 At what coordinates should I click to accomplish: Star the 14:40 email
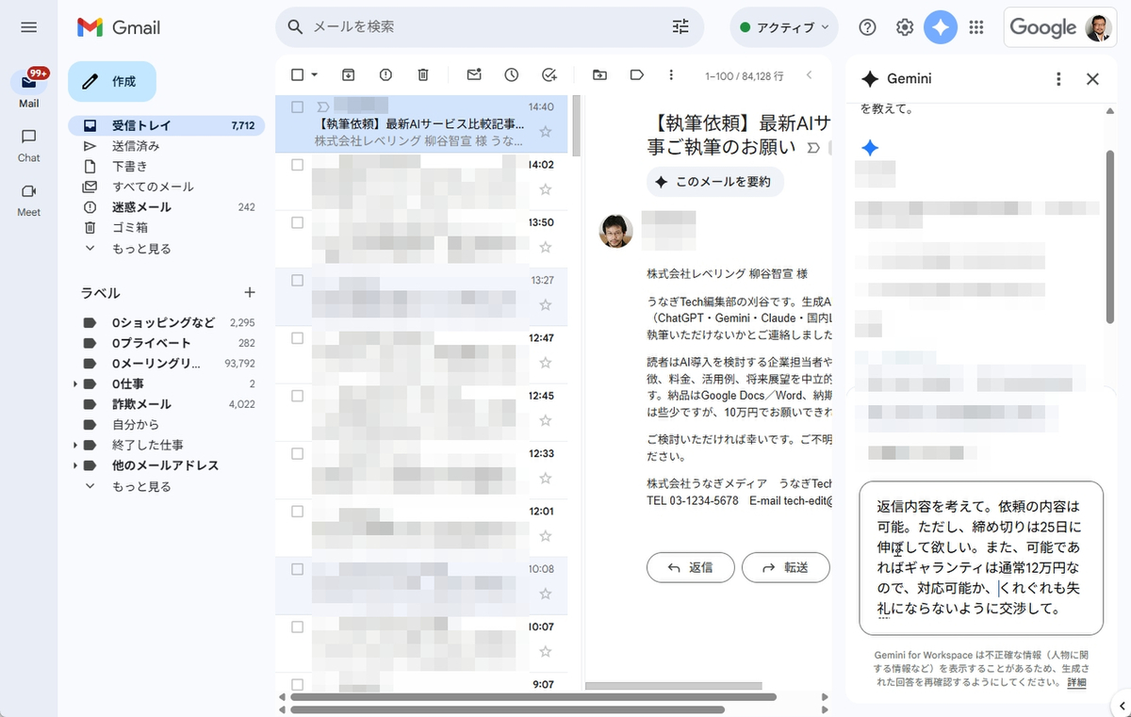pos(545,132)
